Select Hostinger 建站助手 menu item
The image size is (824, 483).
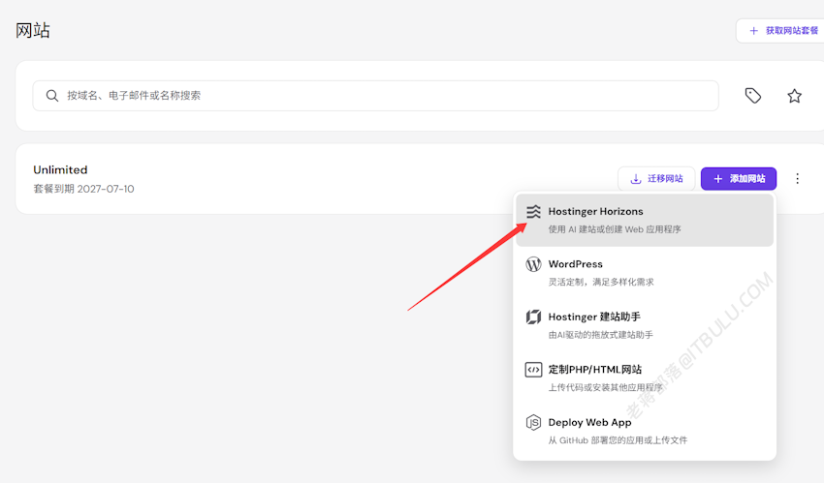tap(645, 325)
